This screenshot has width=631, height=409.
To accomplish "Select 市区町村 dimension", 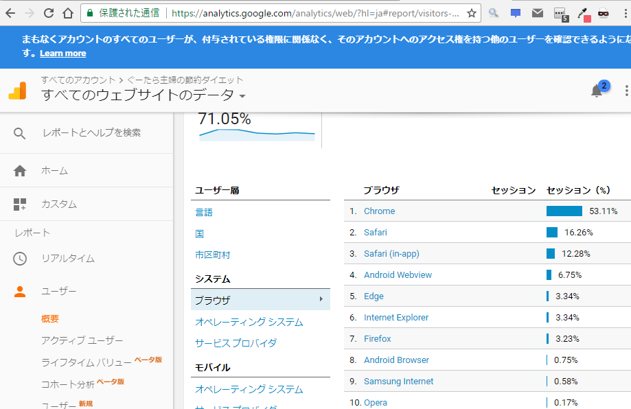I will [x=212, y=255].
